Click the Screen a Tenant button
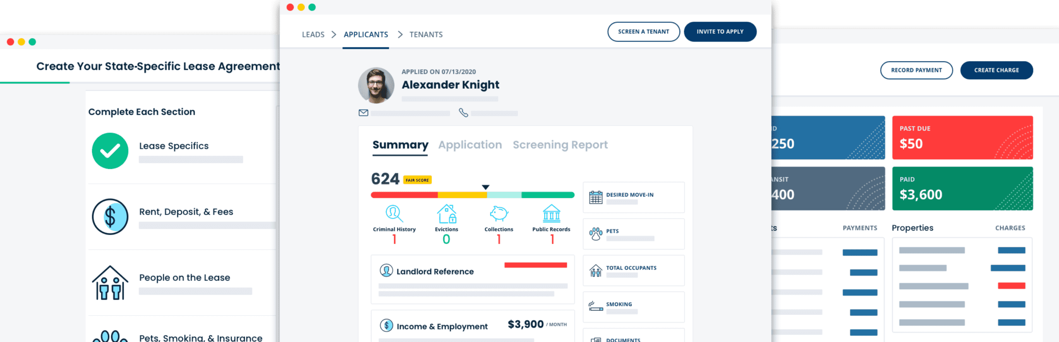Viewport: 1059px width, 342px height. pyautogui.click(x=644, y=32)
